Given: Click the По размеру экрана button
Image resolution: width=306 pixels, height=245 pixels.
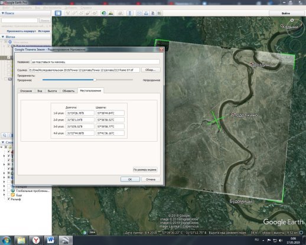Looking at the screenshot, I should [x=145, y=169].
